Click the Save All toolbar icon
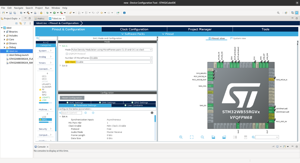The image size is (300, 163). (15, 13)
